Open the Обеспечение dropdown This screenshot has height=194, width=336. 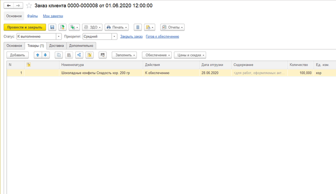click(x=157, y=55)
